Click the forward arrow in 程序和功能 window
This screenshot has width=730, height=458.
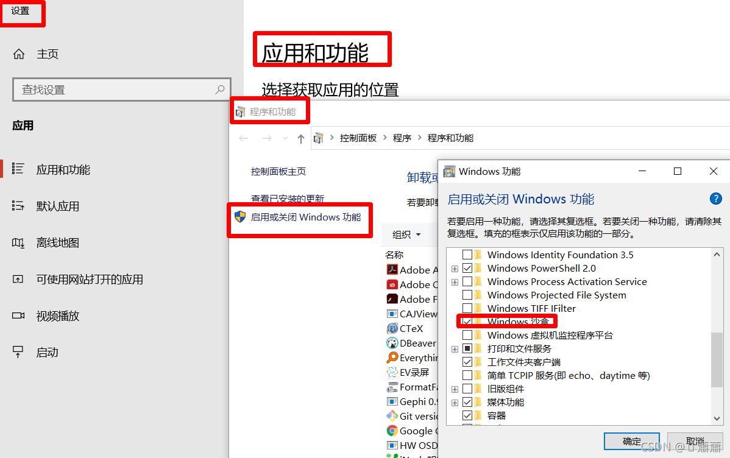tap(267, 138)
